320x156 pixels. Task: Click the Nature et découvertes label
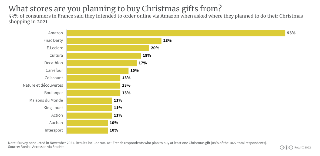tap(43, 85)
